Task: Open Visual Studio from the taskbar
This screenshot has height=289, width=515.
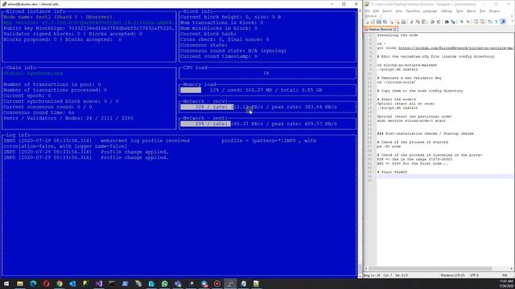Action: click(99, 283)
